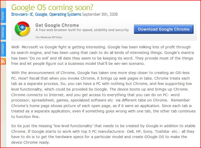Click the 'Google OS coming soon?' title
201x148 pixels.
click(52, 7)
